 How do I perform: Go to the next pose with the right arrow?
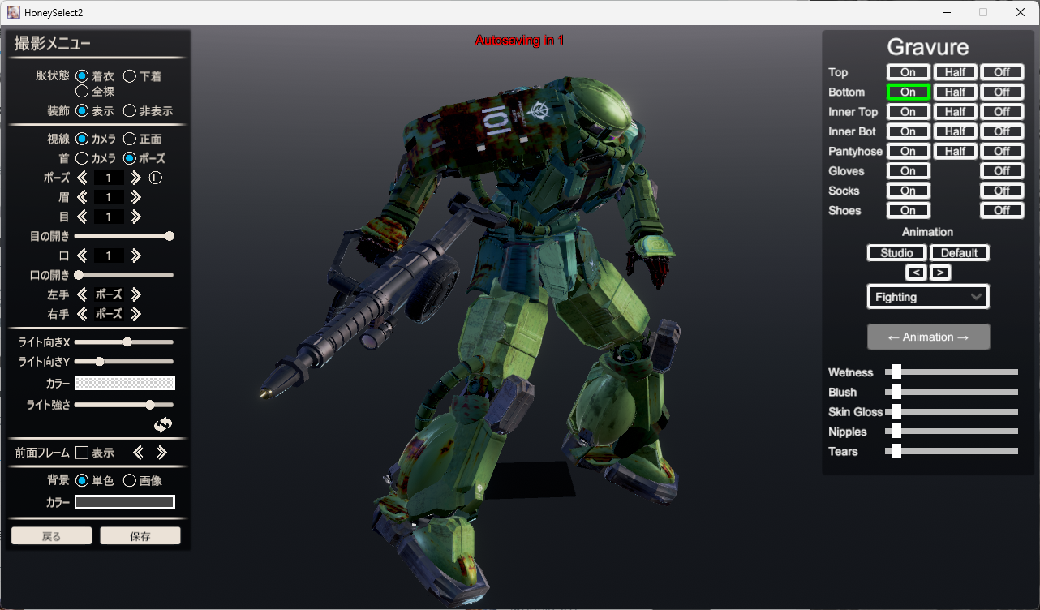pyautogui.click(x=135, y=178)
